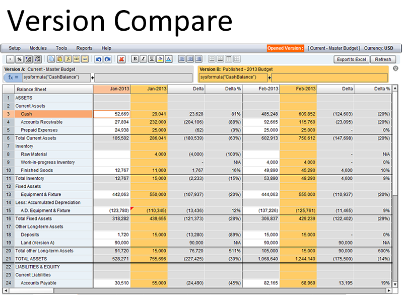Screen dimensions: 403x302
Task: Click the align left icon
Action: tap(182, 59)
